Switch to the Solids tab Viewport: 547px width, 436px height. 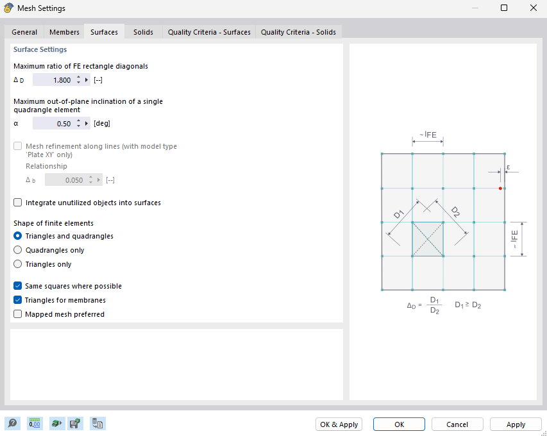(x=142, y=31)
